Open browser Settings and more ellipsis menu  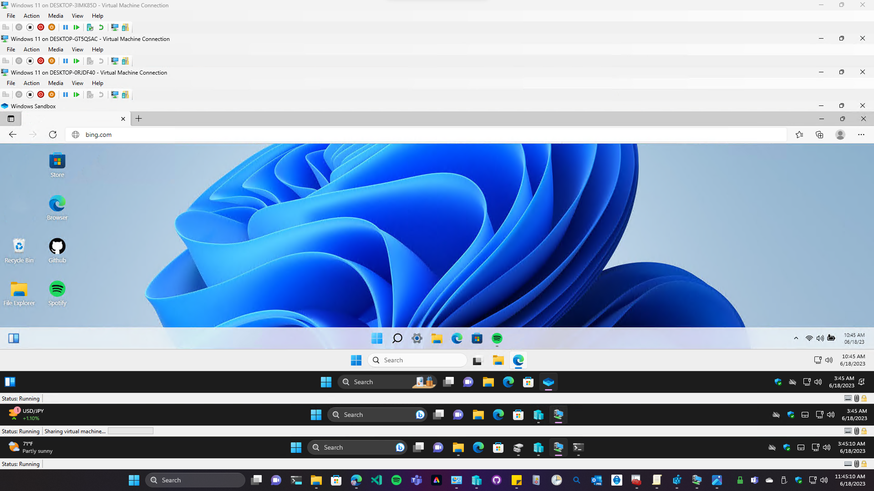[x=861, y=135]
